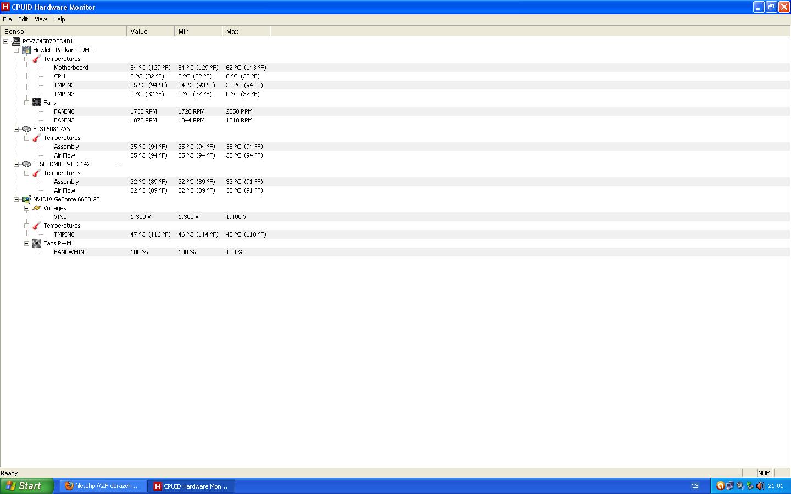Open the File menu
791x494 pixels.
(x=7, y=19)
